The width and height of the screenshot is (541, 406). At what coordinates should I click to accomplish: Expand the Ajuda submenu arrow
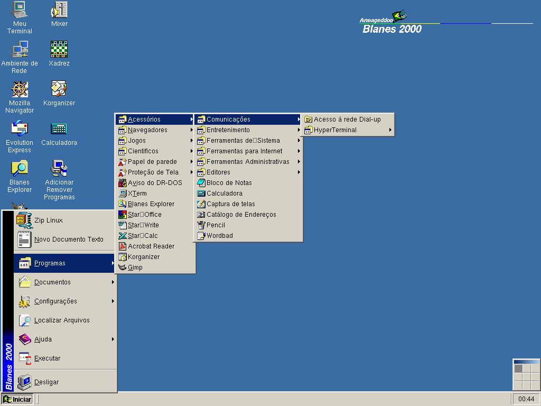[113, 339]
